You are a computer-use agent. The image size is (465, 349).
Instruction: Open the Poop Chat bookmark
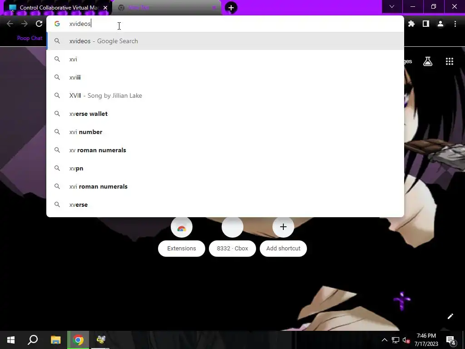[x=30, y=38]
